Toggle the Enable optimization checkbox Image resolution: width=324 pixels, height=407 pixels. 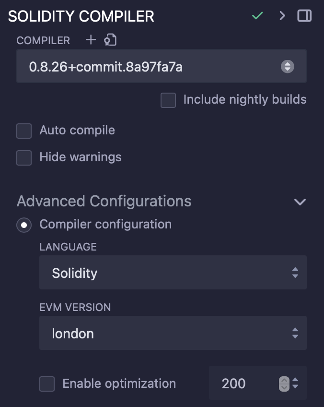coord(47,384)
